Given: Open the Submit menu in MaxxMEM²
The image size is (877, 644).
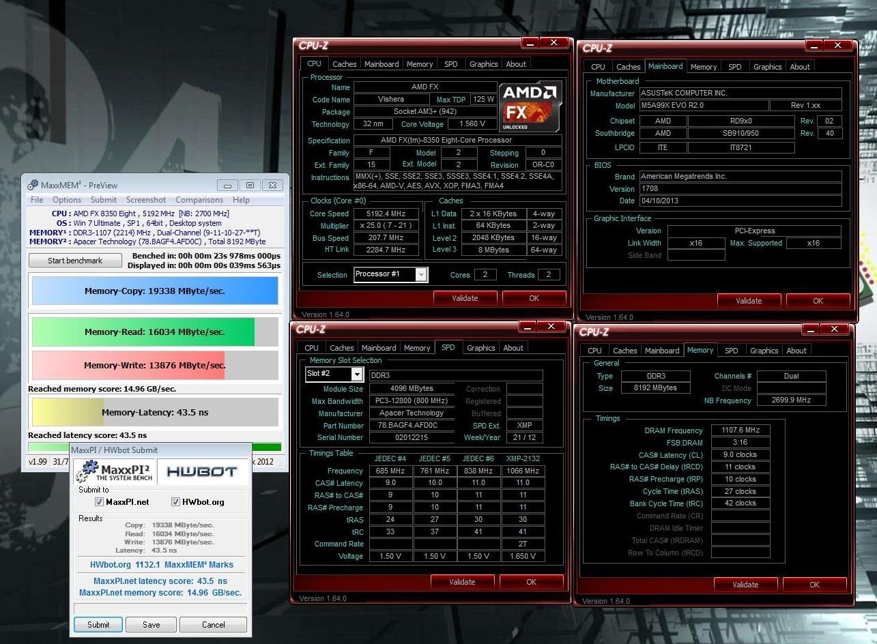Looking at the screenshot, I should [x=104, y=200].
